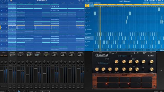The width and height of the screenshot is (164, 92).
Task: Click the cloud icon in top bar
Action: click(x=5, y=1)
